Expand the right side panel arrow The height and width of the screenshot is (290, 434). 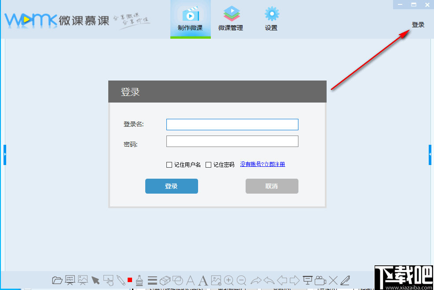430,154
